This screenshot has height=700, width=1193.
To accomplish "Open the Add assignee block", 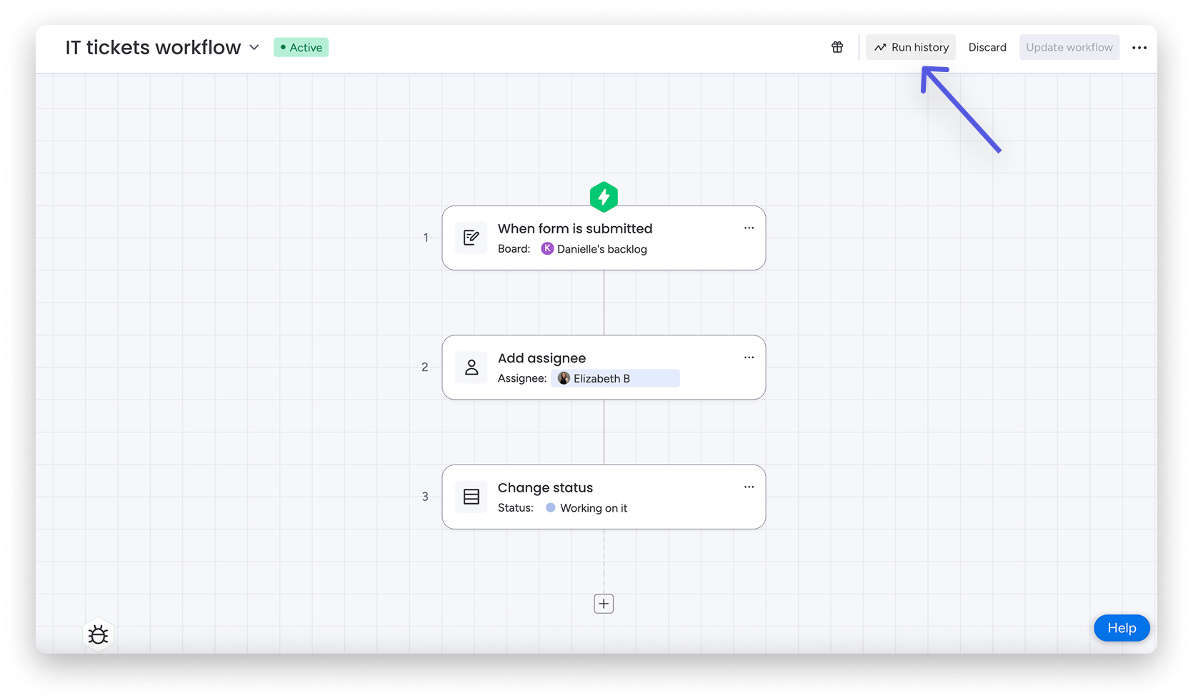I will (x=604, y=367).
